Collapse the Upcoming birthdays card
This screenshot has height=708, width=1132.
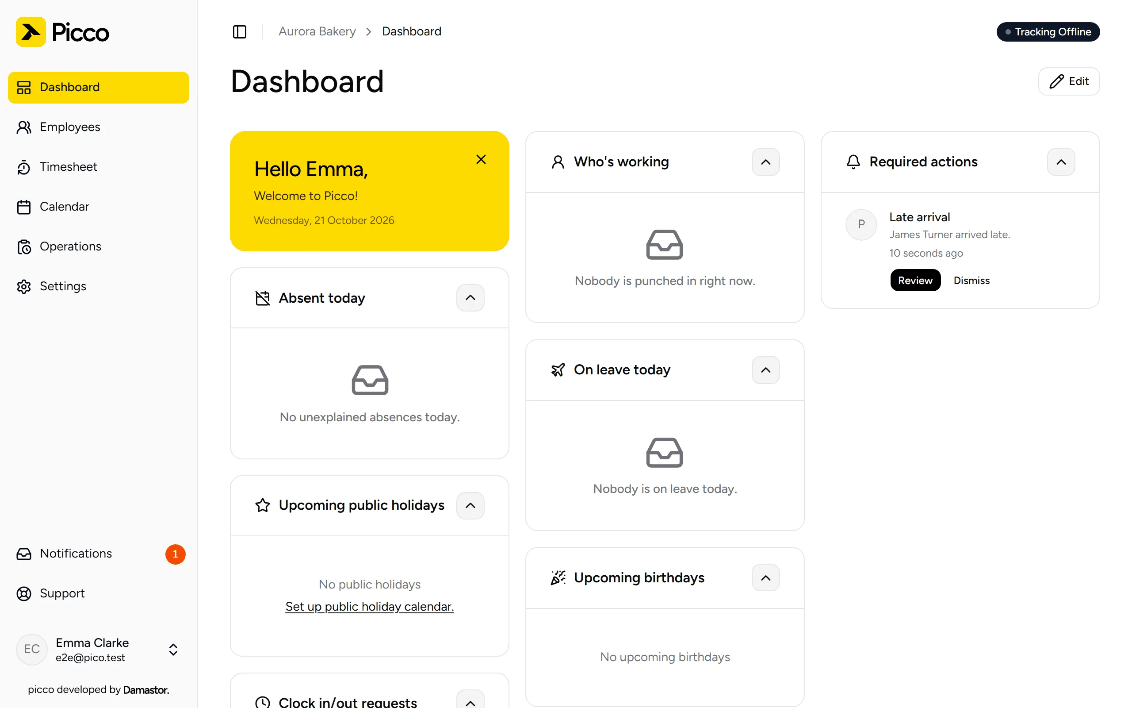766,578
